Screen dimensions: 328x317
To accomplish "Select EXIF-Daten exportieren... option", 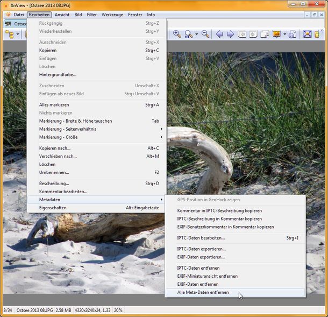I will tap(201, 257).
